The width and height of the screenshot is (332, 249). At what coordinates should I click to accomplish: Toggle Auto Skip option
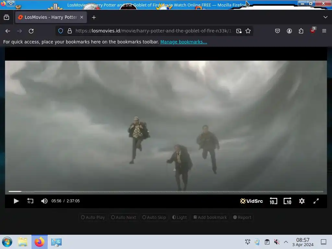click(x=154, y=218)
